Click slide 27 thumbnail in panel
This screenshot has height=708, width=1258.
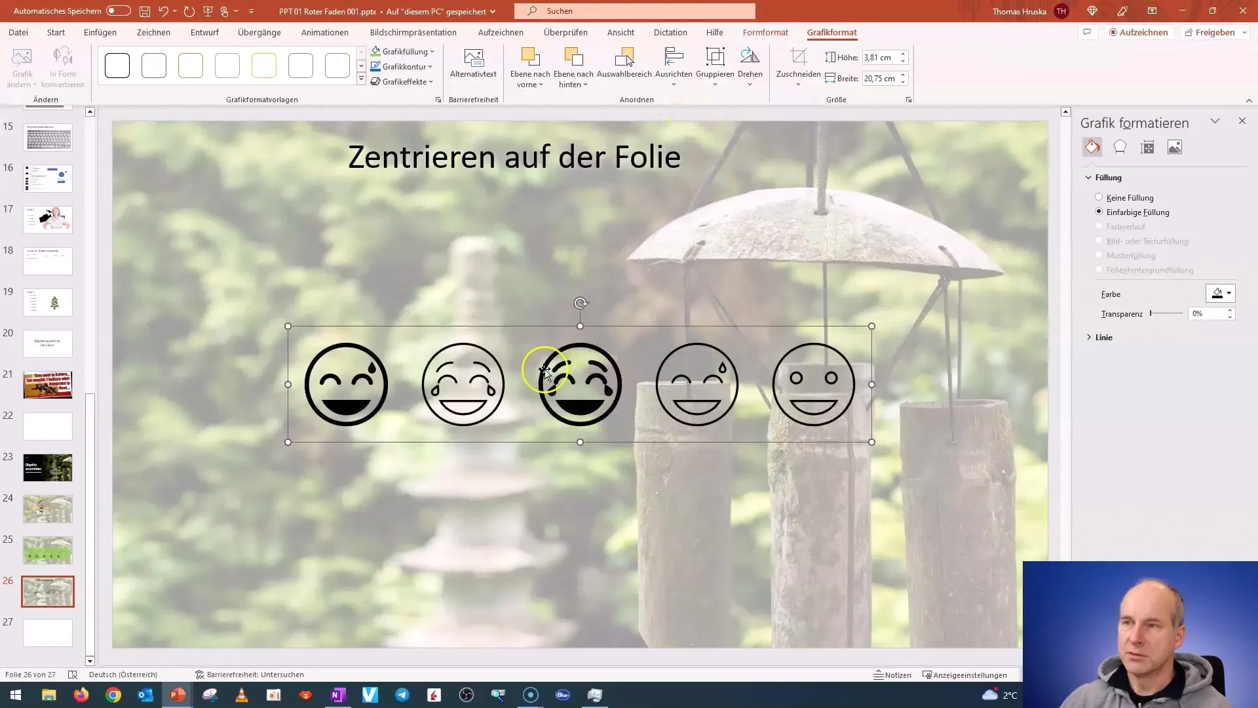click(48, 633)
